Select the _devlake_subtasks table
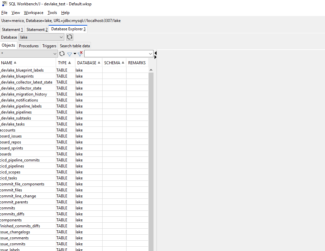325x251 pixels. coord(74,118)
